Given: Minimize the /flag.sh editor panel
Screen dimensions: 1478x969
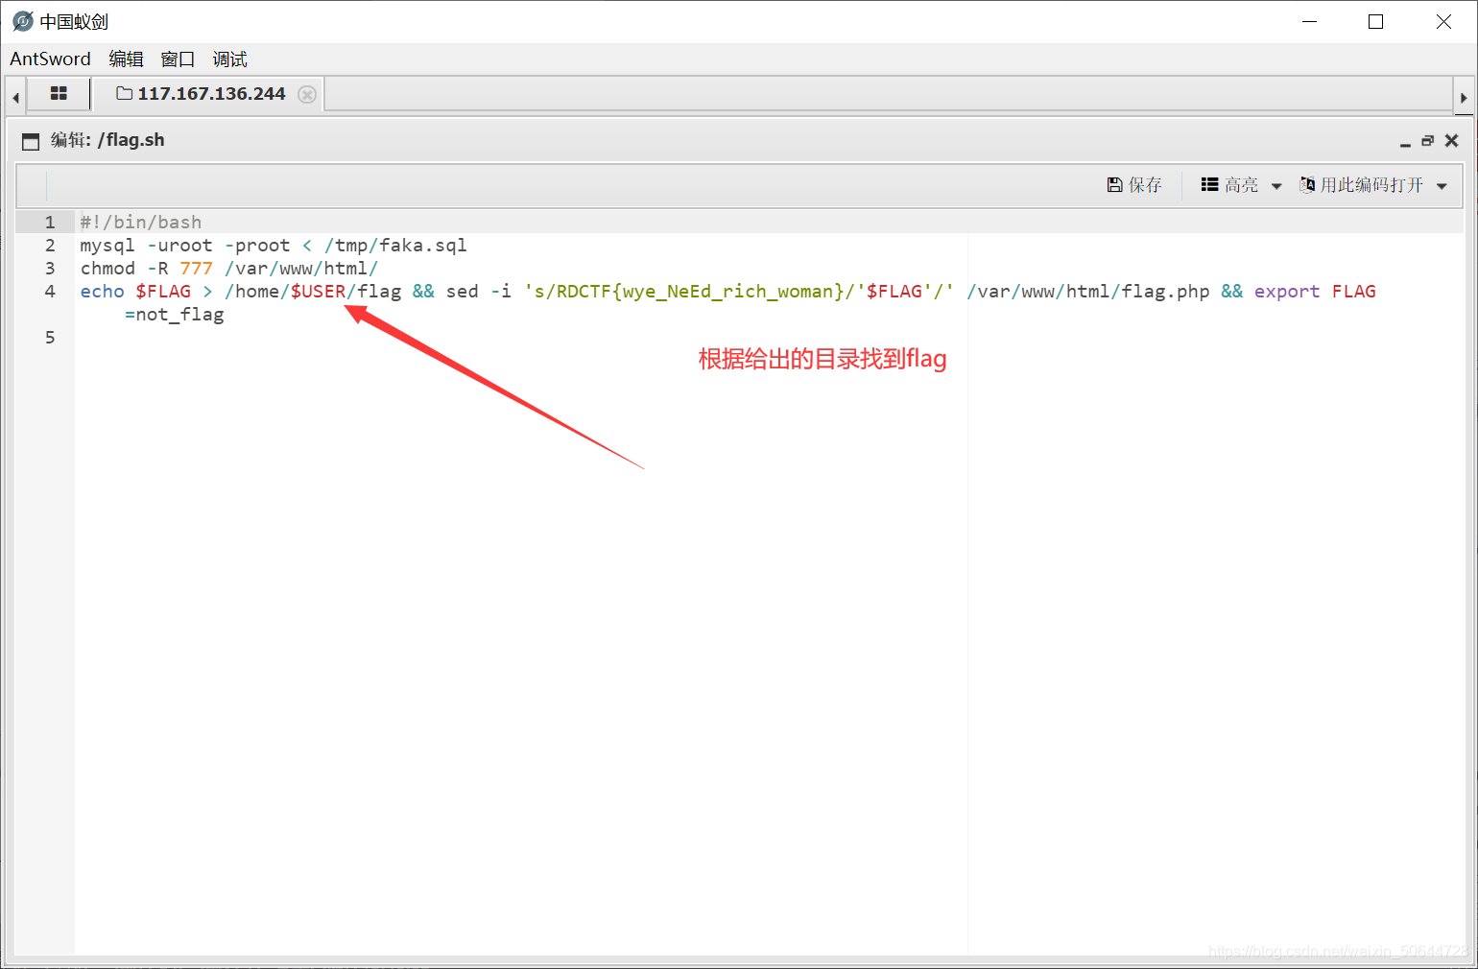Looking at the screenshot, I should [x=1405, y=141].
